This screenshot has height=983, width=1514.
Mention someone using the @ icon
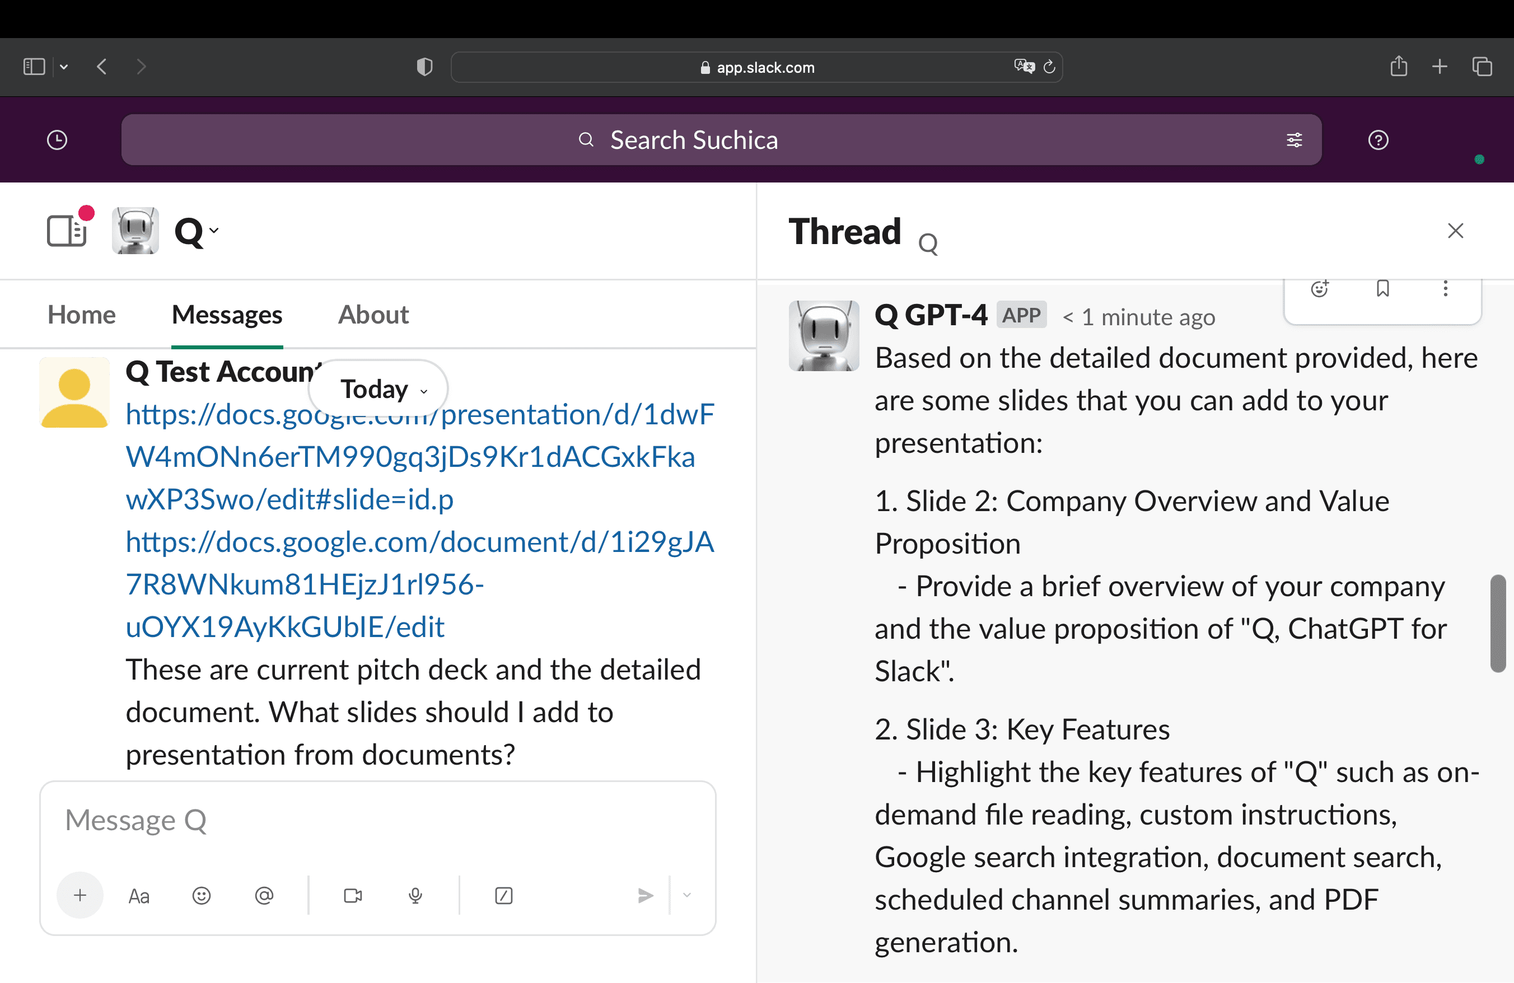[x=264, y=896]
